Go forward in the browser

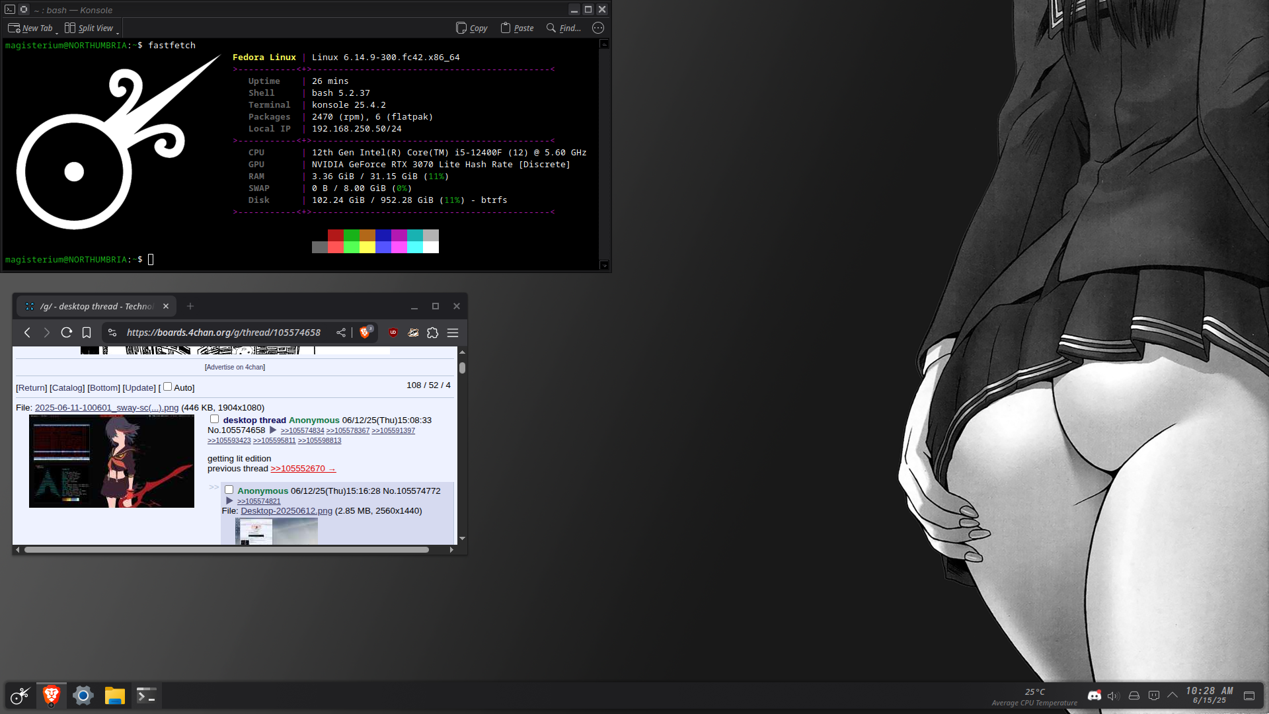click(x=46, y=333)
